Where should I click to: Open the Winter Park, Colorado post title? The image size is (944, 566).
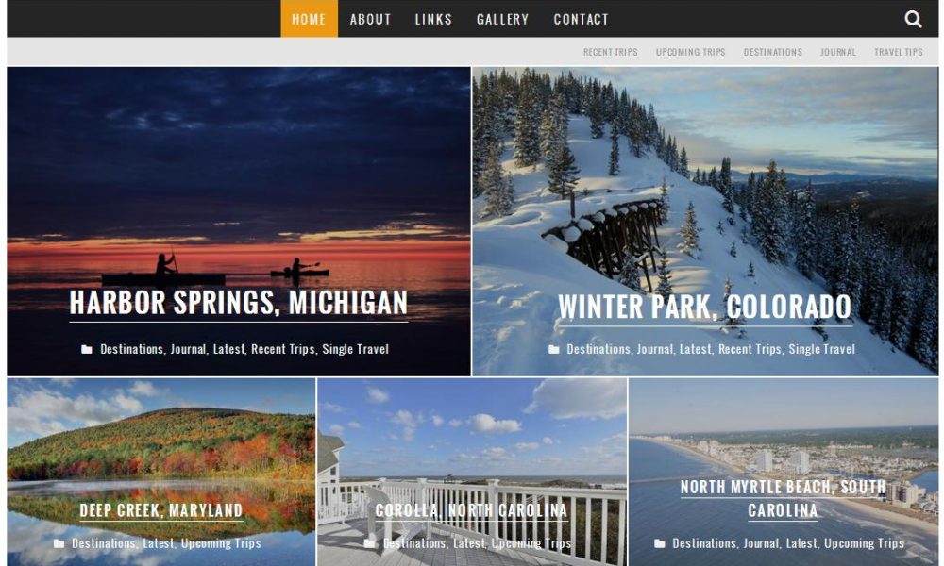point(704,307)
